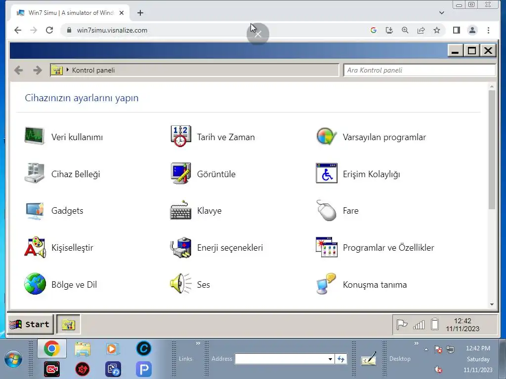Open Enerji seçenekleri battery icon

coord(181,248)
